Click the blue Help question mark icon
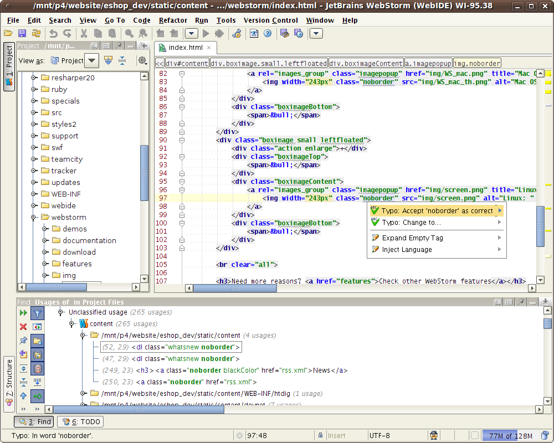 [268, 34]
